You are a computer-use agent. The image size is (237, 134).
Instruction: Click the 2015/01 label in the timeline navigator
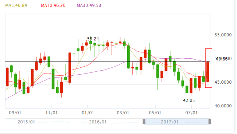tap(26, 122)
